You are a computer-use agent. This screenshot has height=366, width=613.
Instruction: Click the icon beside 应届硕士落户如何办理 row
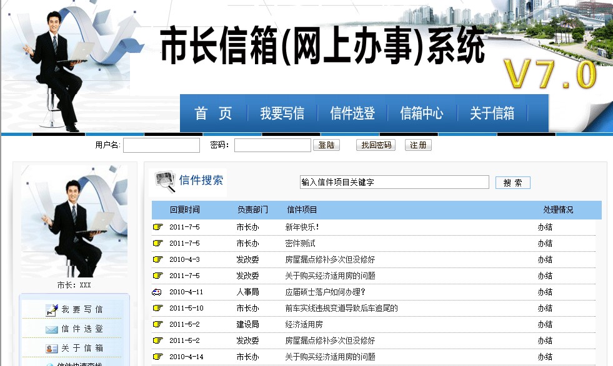pyautogui.click(x=157, y=292)
